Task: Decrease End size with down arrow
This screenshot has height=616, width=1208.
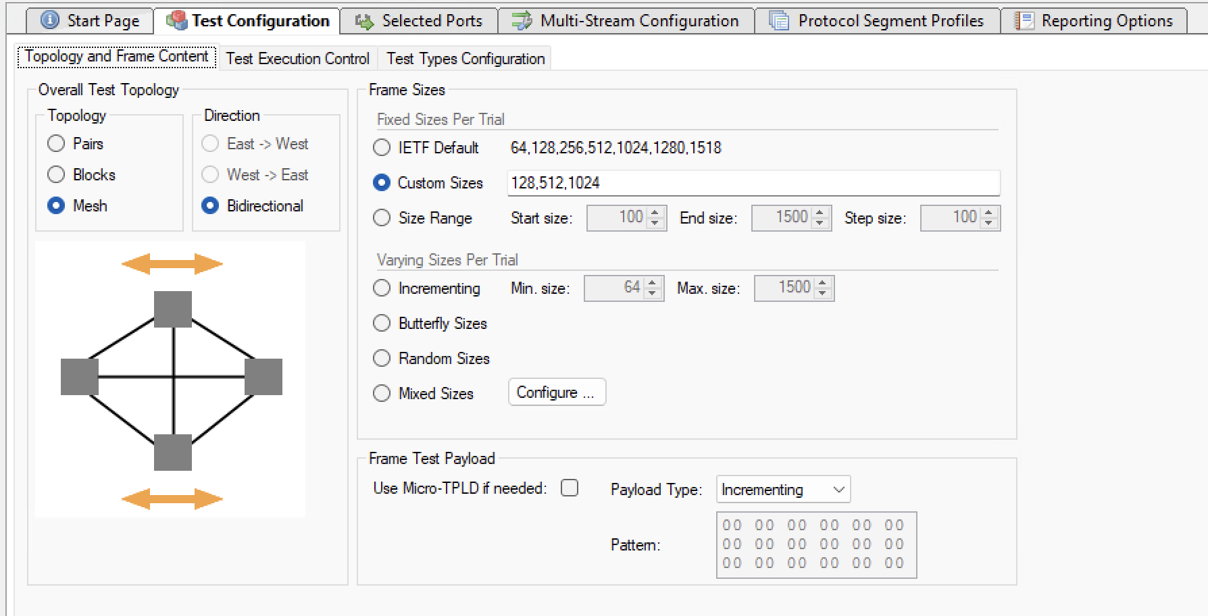Action: [820, 223]
